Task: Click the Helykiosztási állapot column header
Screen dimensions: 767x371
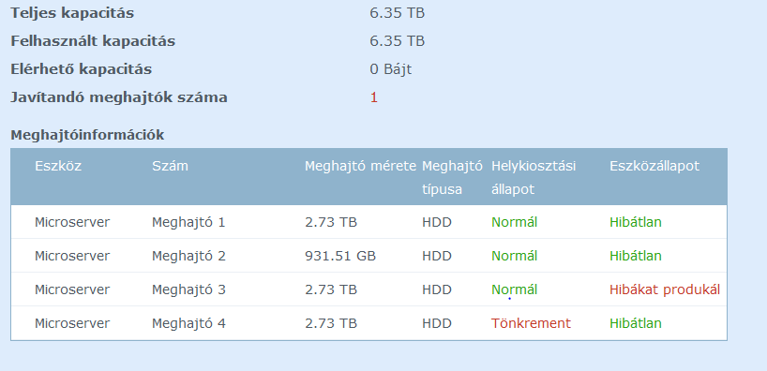Action: click(x=534, y=177)
